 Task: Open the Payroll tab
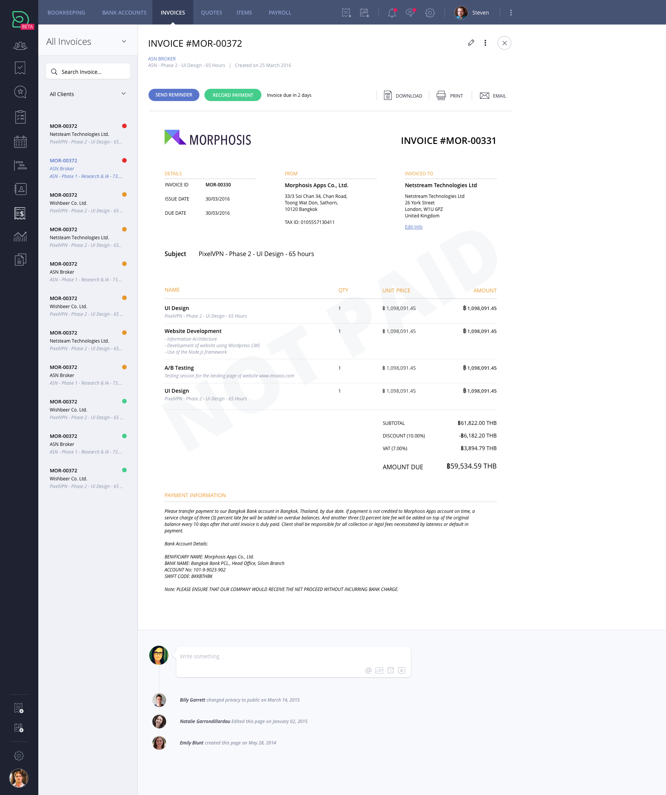point(280,13)
